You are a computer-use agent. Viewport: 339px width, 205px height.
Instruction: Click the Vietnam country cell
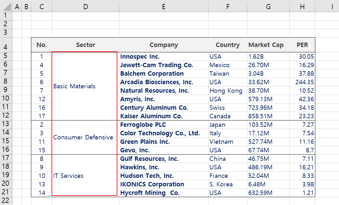pos(228,142)
